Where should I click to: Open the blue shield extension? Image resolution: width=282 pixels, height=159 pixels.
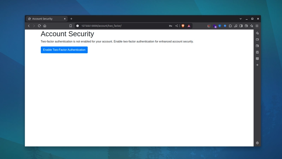click(x=220, y=26)
